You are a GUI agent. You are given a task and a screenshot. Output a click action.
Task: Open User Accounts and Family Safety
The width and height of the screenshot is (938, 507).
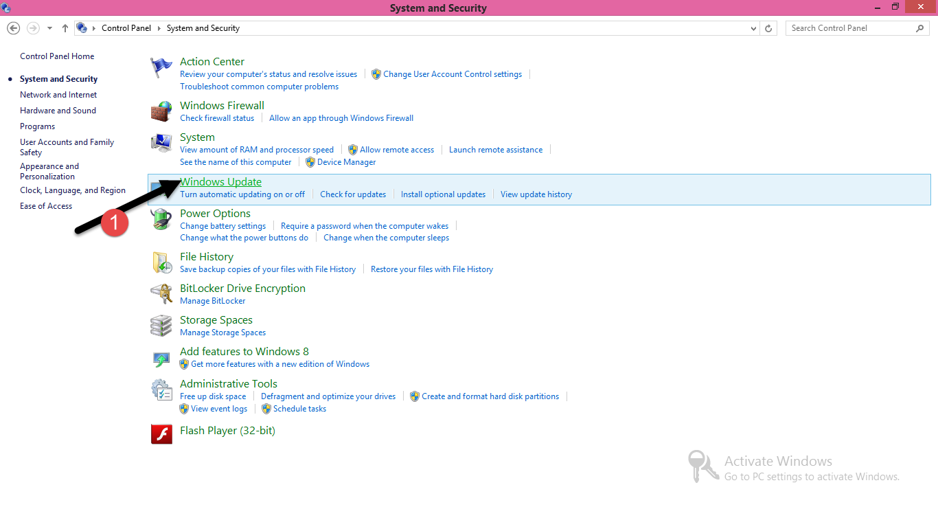point(67,147)
